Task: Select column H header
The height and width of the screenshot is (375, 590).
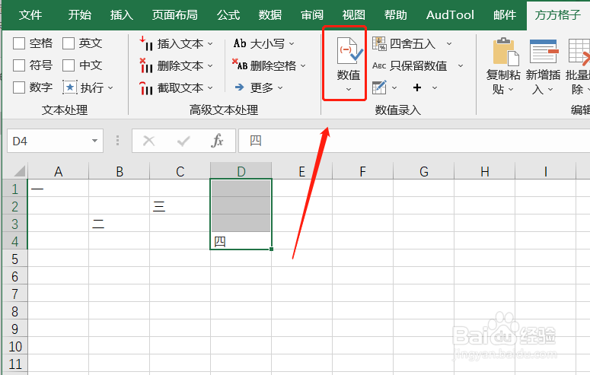Action: tap(485, 171)
